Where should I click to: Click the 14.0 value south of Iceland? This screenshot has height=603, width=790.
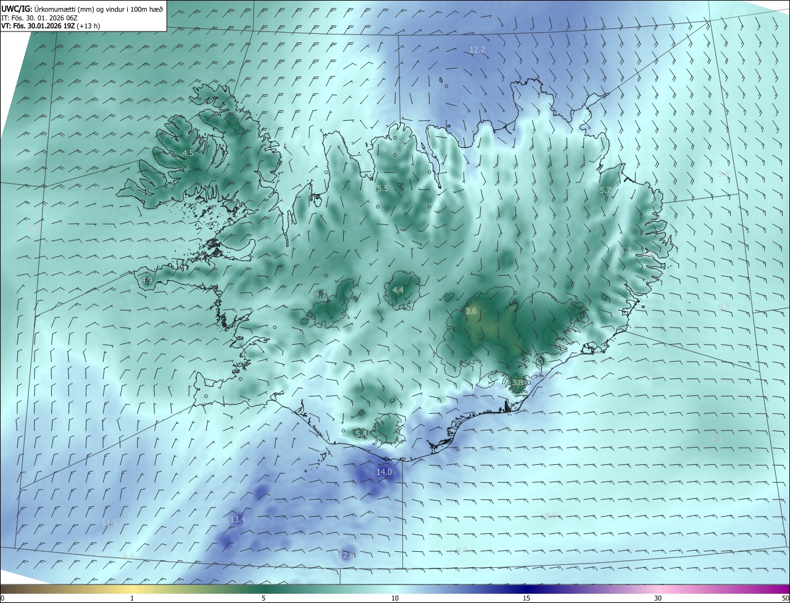384,472
